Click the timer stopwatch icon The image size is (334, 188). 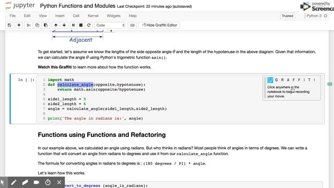(48, 182)
